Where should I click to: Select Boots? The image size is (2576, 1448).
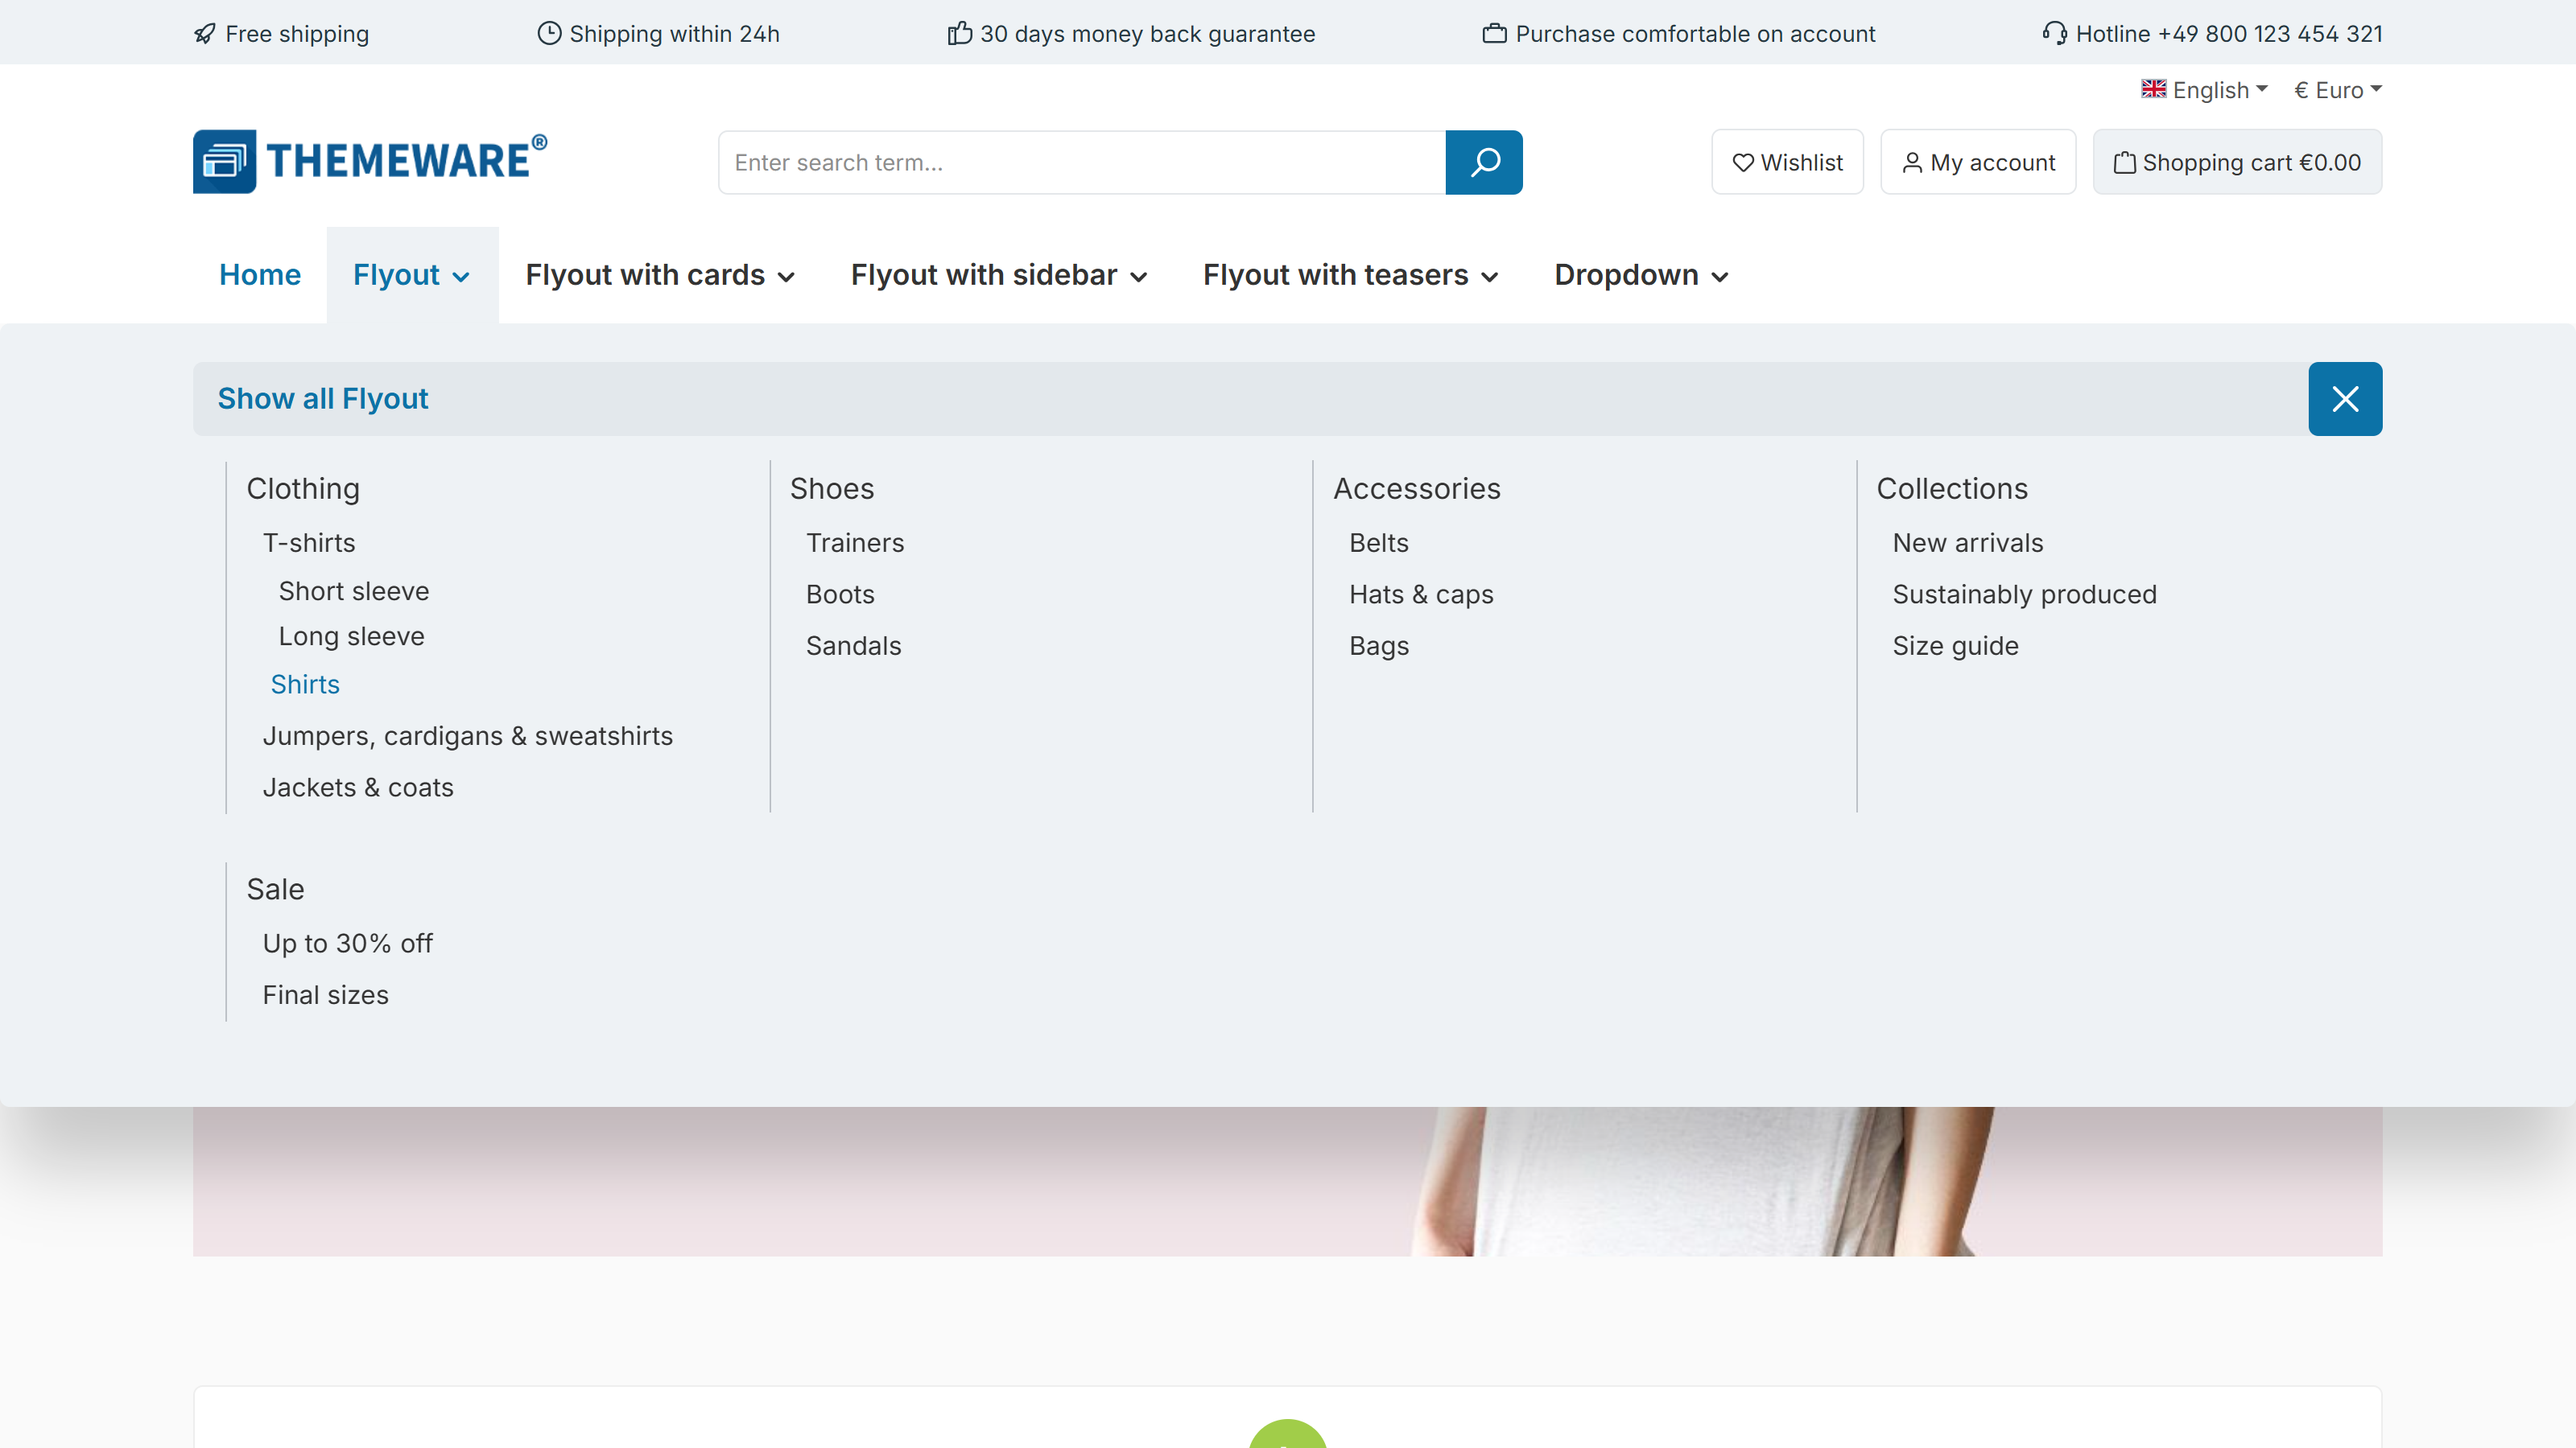pos(840,594)
